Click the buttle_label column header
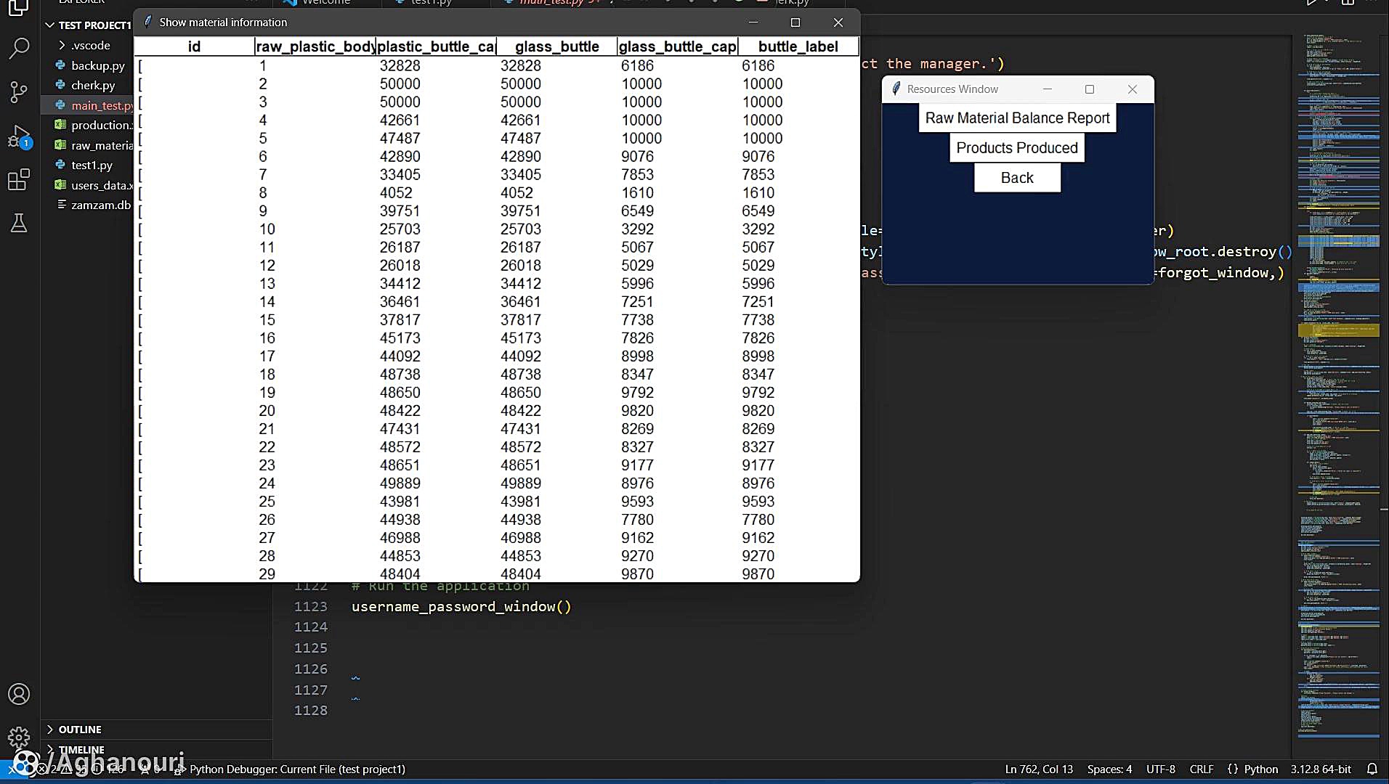 798,46
